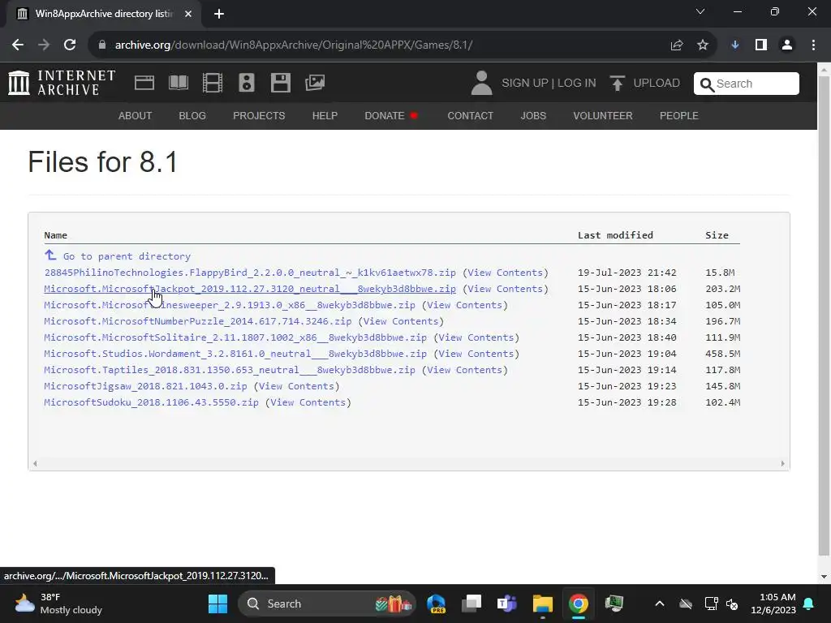
Task: Open weather widget showing 38°F
Action: pyautogui.click(x=58, y=604)
